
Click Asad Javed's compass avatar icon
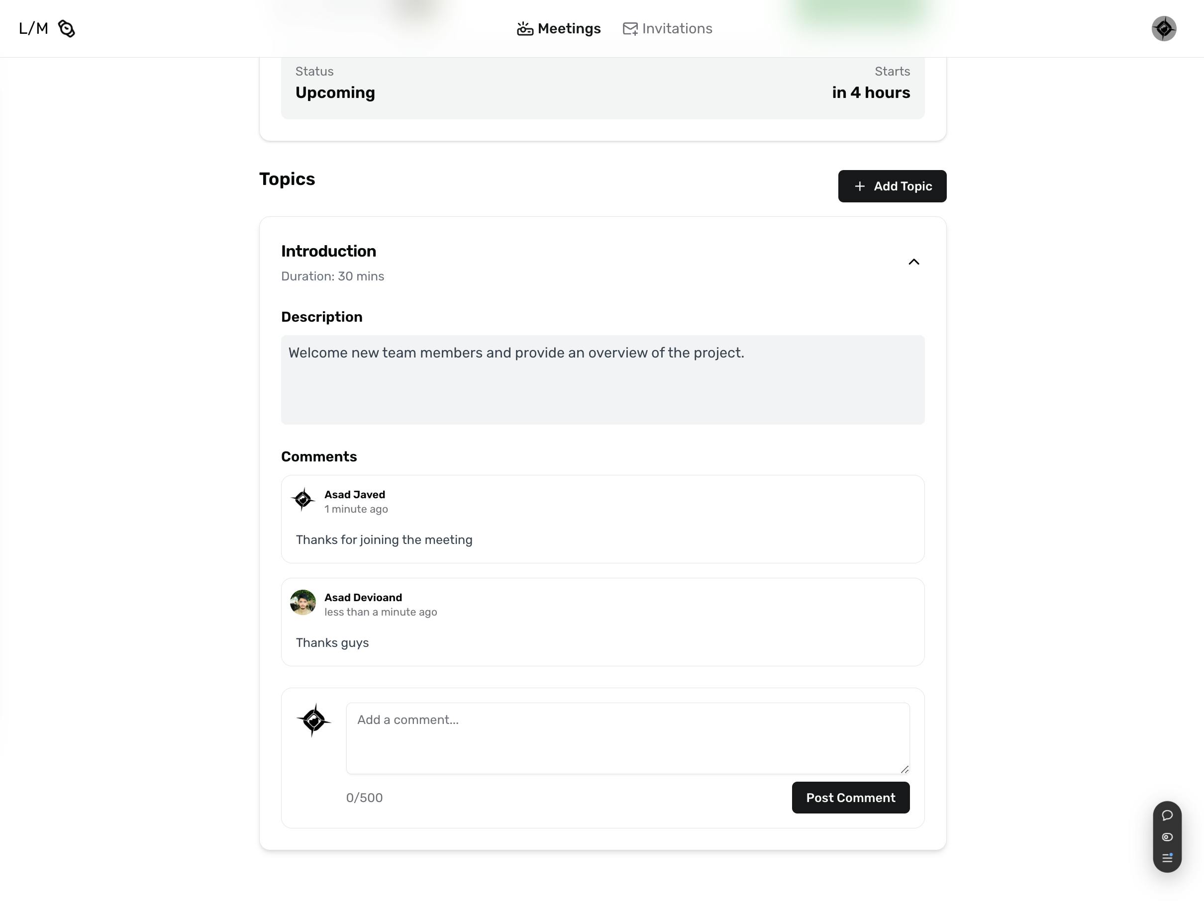point(303,499)
